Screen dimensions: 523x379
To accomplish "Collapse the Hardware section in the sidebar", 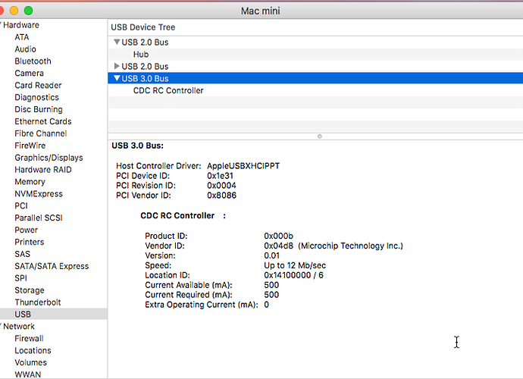I will [1, 25].
